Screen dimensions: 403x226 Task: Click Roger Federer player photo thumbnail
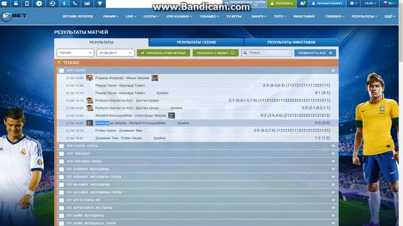tap(89, 78)
